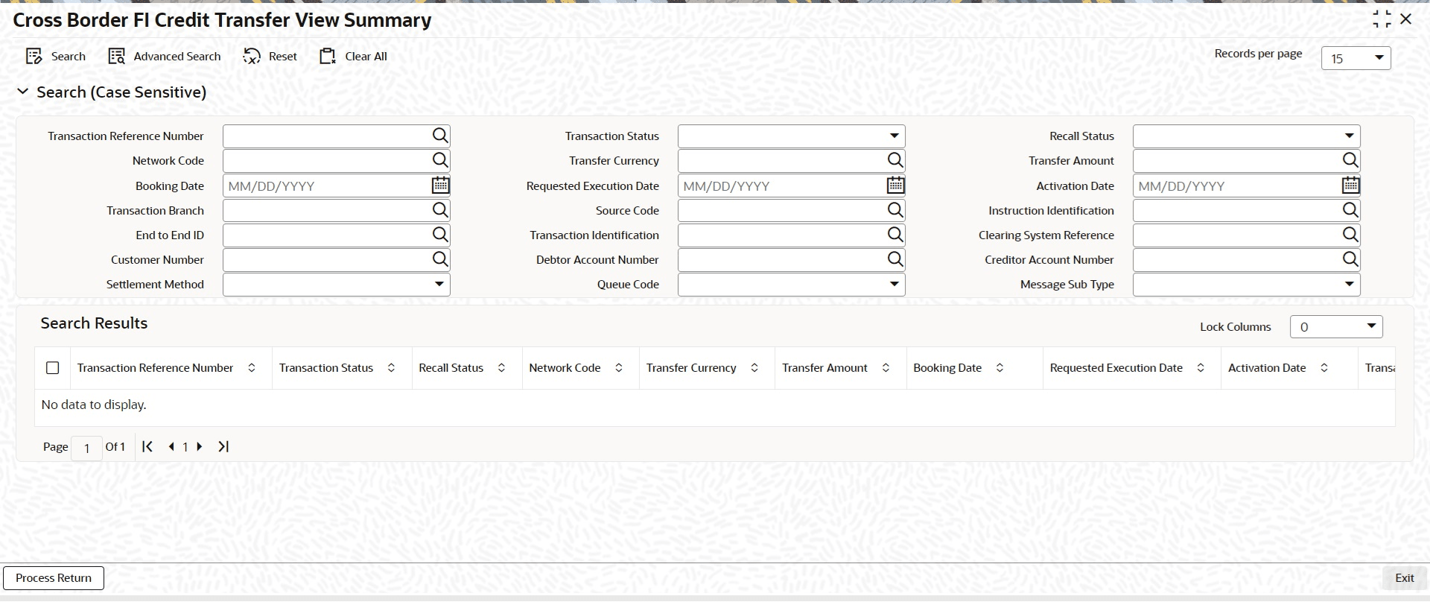The image size is (1430, 602).
Task: Open lookup for End to End ID
Action: pos(440,235)
